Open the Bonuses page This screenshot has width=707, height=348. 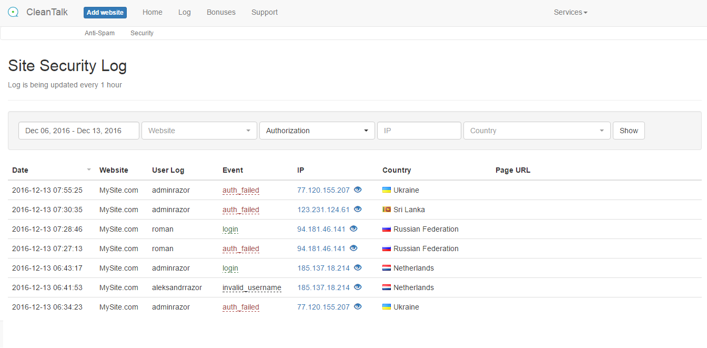coord(221,12)
